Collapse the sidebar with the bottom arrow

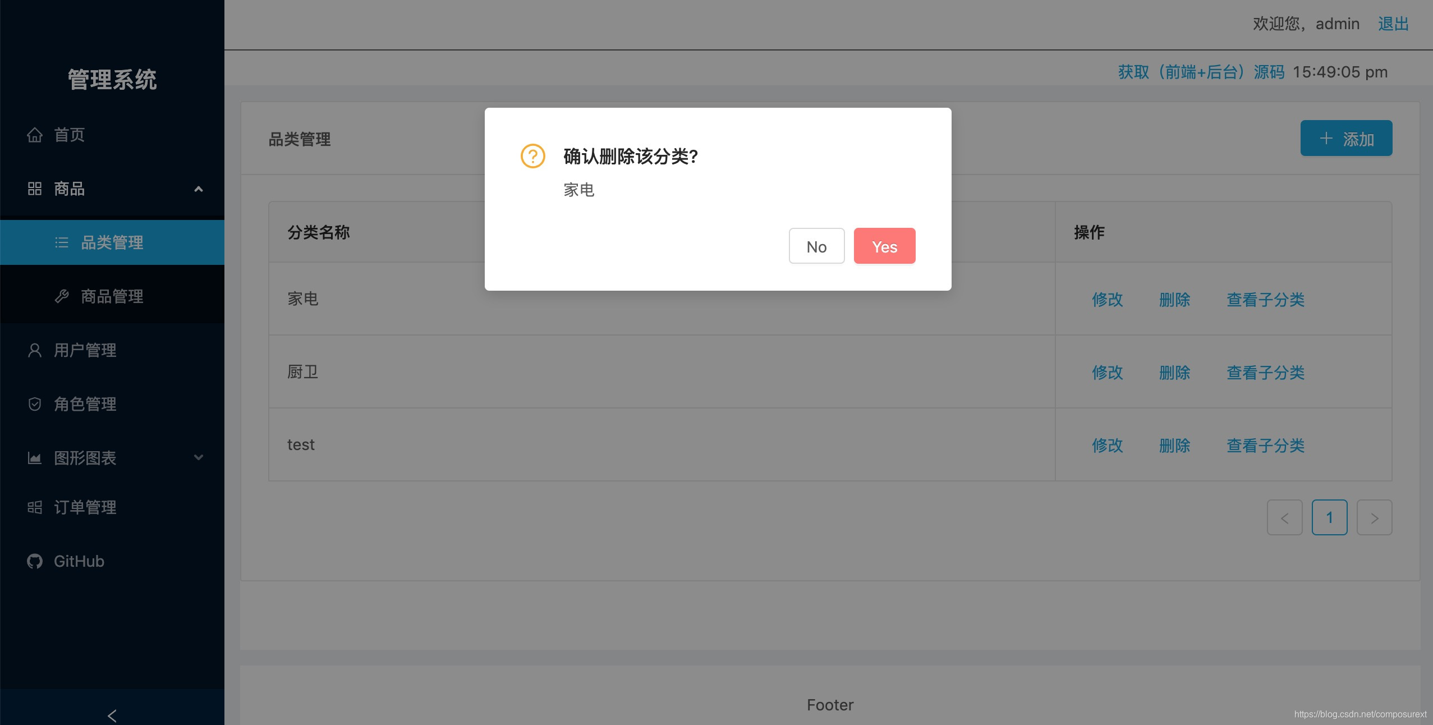[x=112, y=715]
